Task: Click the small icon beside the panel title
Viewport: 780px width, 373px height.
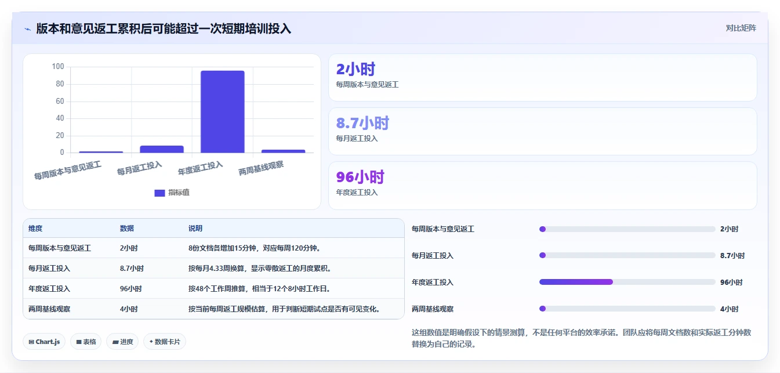Action: pyautogui.click(x=27, y=28)
